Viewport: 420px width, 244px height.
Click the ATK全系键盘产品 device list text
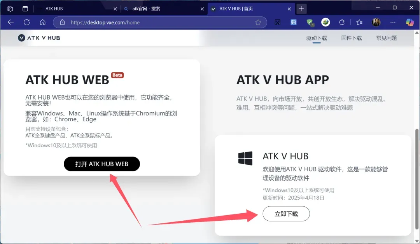[x=69, y=135]
